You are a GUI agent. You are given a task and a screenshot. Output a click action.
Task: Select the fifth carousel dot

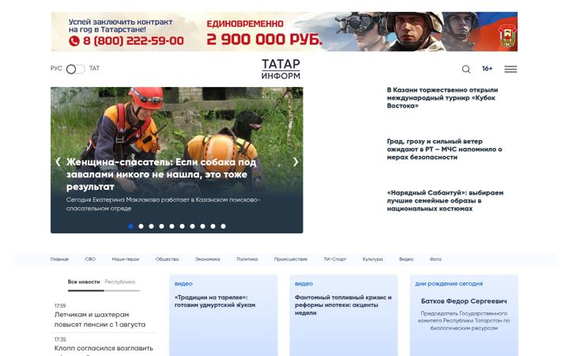coord(171,226)
